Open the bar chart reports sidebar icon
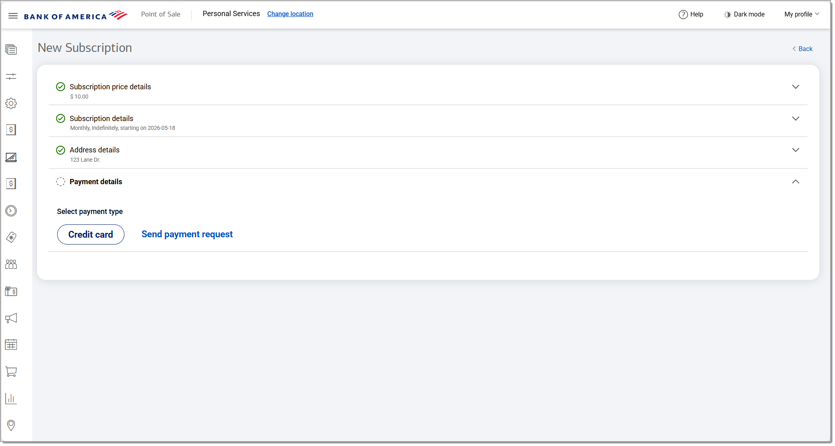 pos(11,399)
